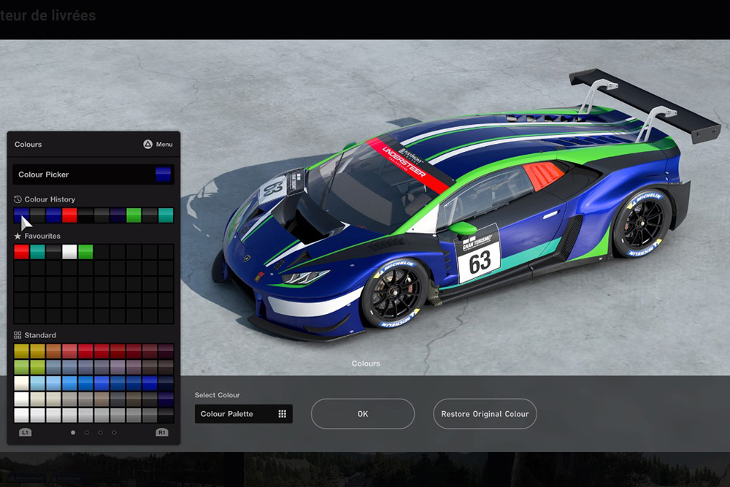This screenshot has width=730, height=487.
Task: Select black swatch ending bottom greyscale row
Action: 166,415
